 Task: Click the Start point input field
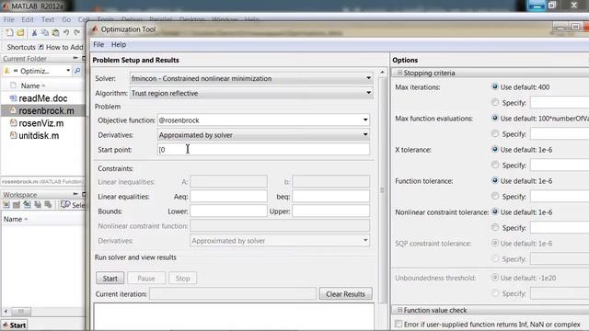[x=263, y=149]
